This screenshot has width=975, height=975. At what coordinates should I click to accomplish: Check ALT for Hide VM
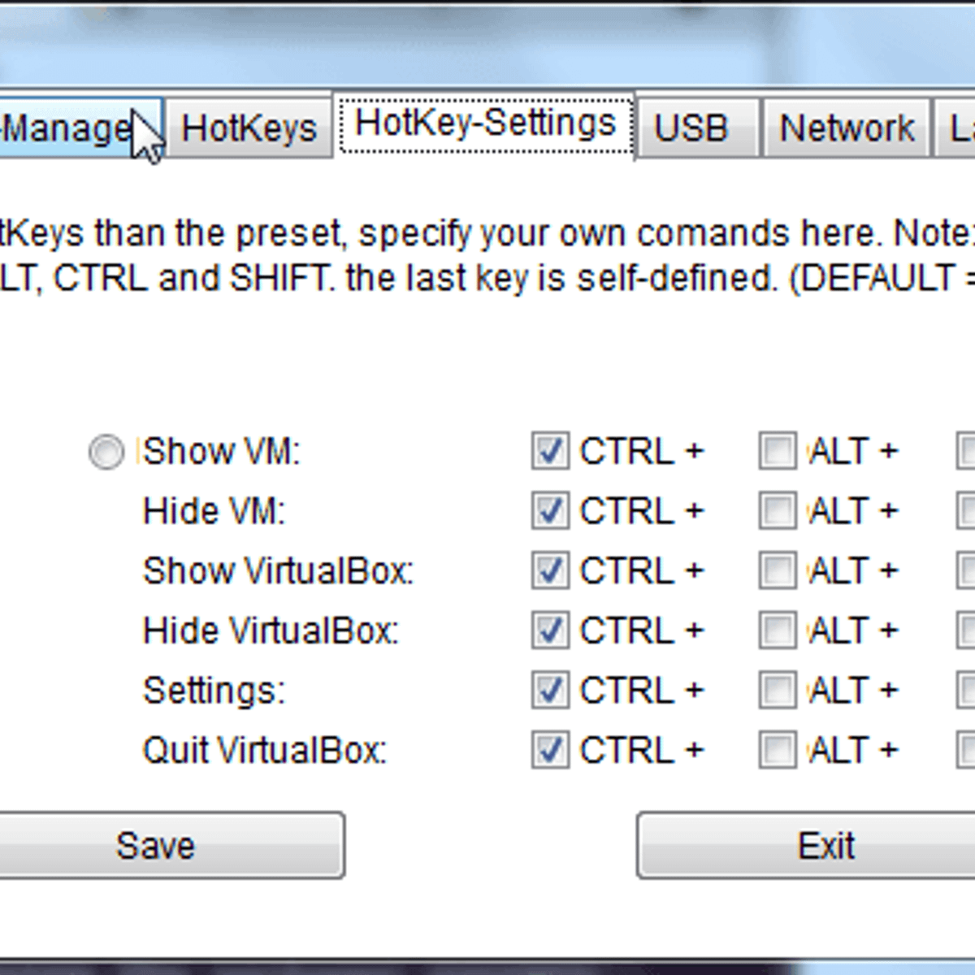click(777, 511)
